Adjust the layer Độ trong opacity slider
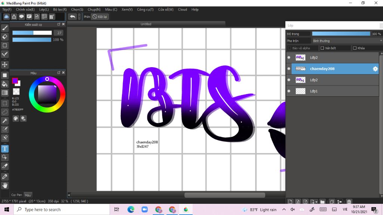The width and height of the screenshot is (383, 215). pos(341,34)
